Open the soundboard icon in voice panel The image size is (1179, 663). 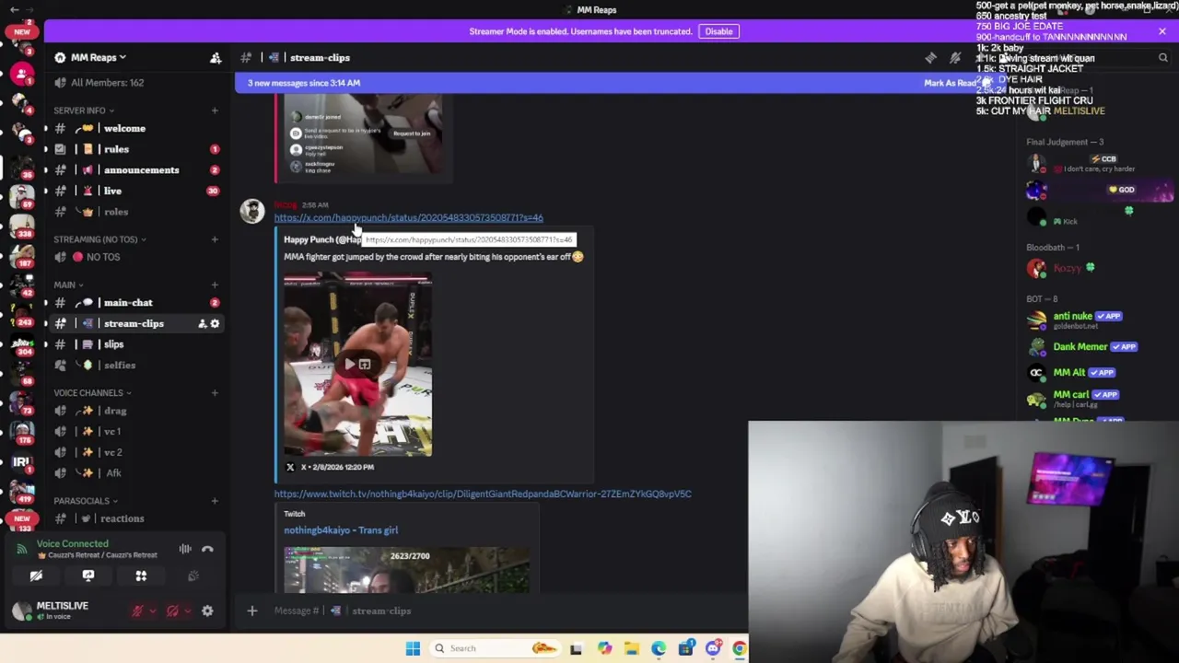pos(193,576)
